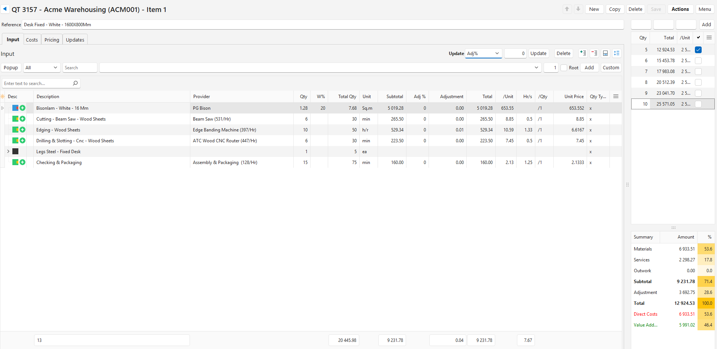Click the remove indented line icon
Image resolution: width=717 pixels, height=349 pixels.
pos(594,53)
